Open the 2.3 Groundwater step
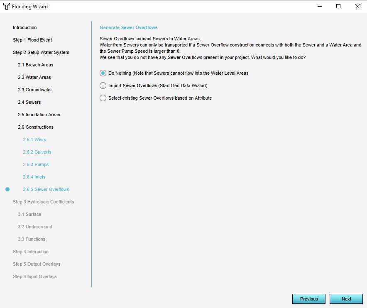The image size is (367, 308). (34, 90)
